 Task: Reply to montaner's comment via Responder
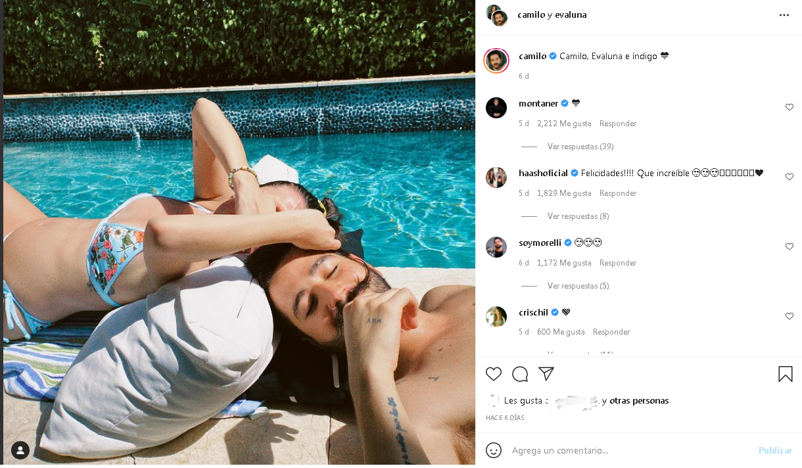618,124
